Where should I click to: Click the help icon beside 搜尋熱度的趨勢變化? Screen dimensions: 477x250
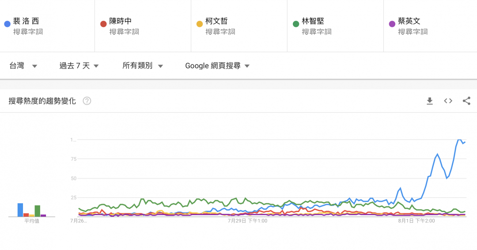(x=87, y=101)
